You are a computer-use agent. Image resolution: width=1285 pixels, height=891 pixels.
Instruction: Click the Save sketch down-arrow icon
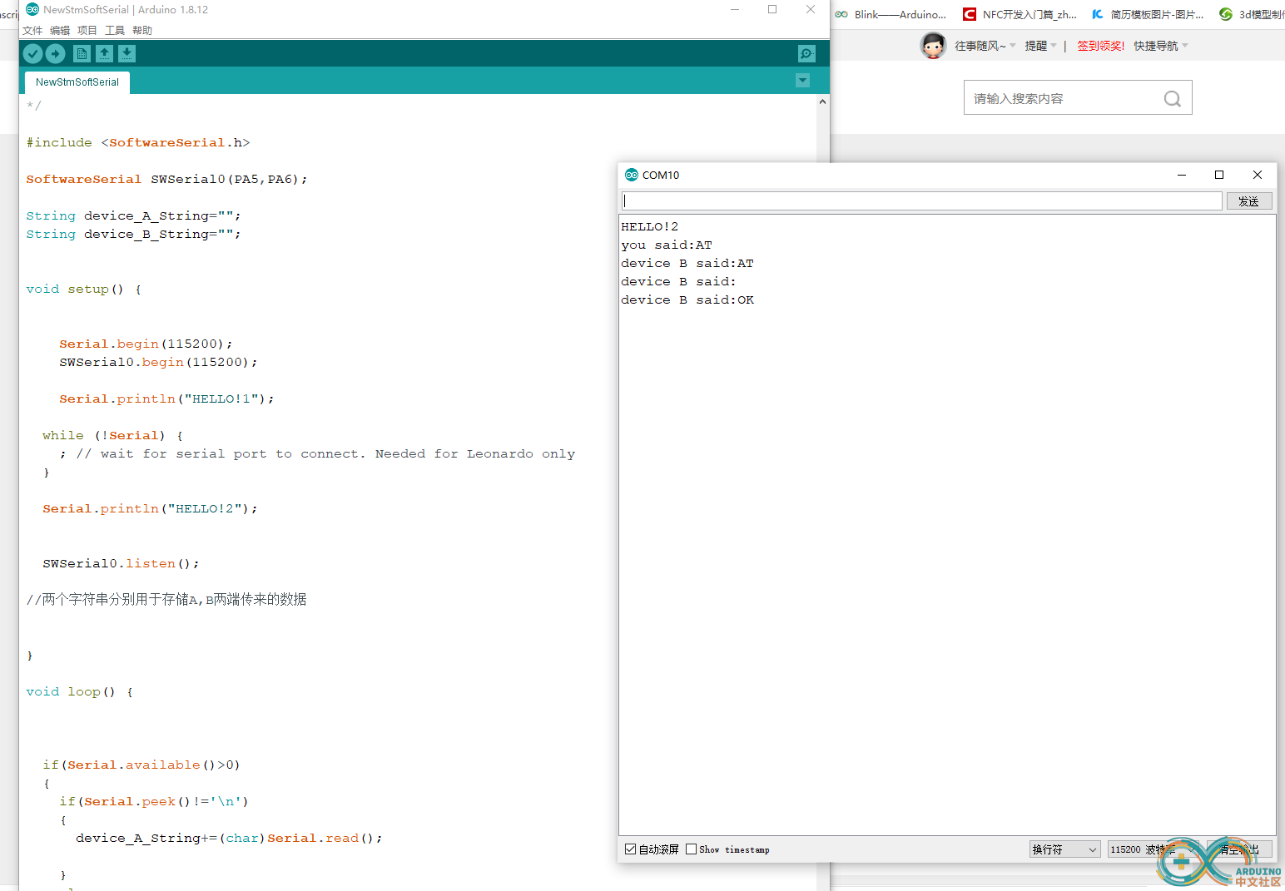coord(127,54)
